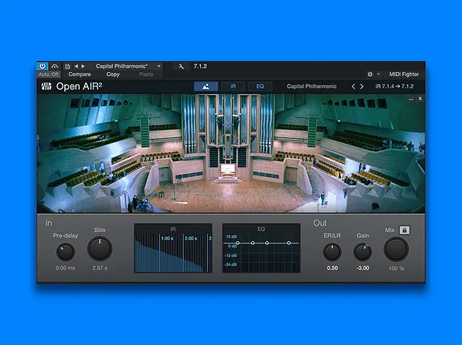Click the IR 7.1.4 → 7.1.2 format label
The image size is (462, 345).
pyautogui.click(x=394, y=86)
